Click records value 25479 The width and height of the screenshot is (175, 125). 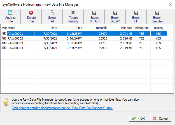point(103,34)
